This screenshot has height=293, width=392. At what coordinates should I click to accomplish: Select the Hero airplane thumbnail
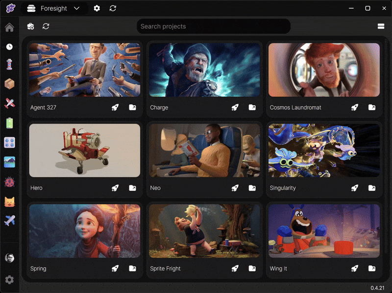pyautogui.click(x=85, y=151)
